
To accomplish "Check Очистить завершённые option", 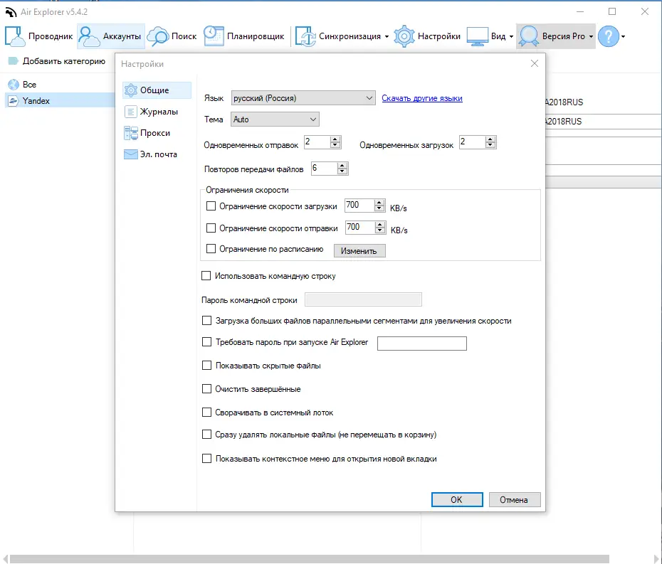I will pos(206,389).
